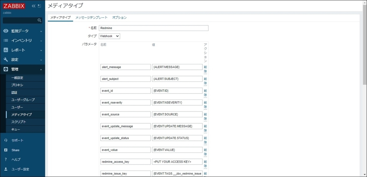Click the {EVENT.VALUE} value field
367x177 pixels.
tap(177, 150)
